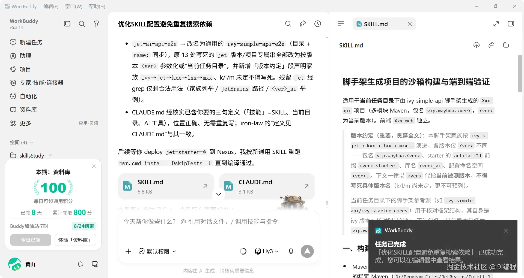Click 体验「资料库」button
Image resolution: width=524 pixels, height=278 pixels.
pos(75,240)
